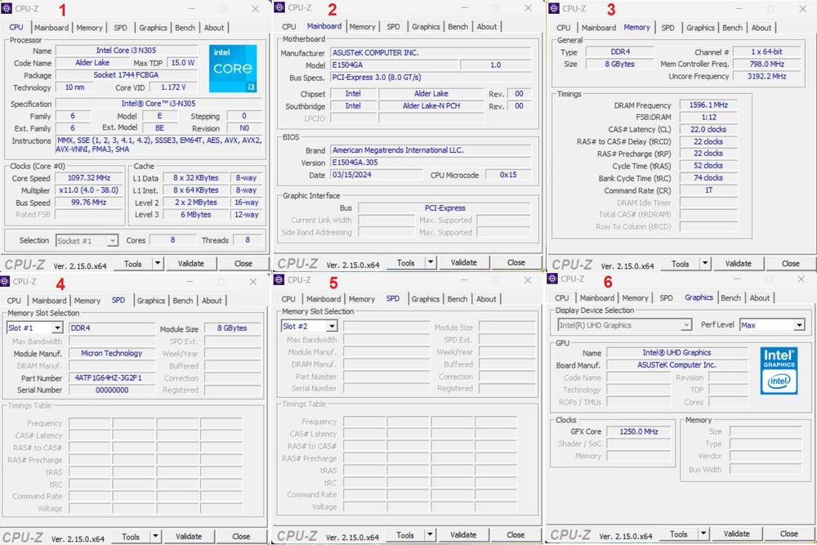The width and height of the screenshot is (817, 545).
Task: Click the CPU-Z app icon in window 6 title bar
Action: click(552, 279)
